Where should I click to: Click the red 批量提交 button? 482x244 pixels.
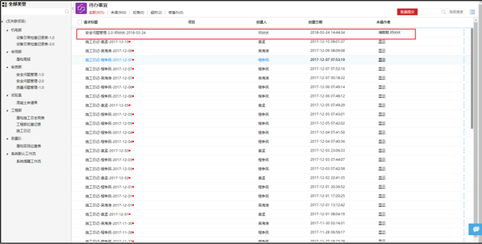click(x=407, y=12)
